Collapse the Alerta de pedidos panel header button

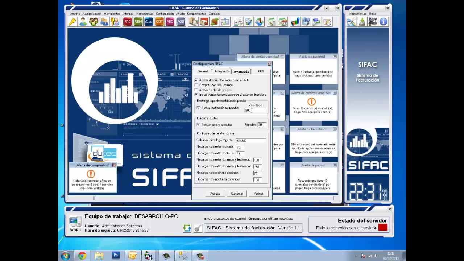[335, 57]
